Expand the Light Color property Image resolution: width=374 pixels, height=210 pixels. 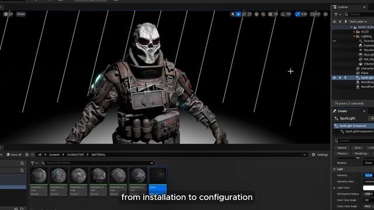pos(334,188)
